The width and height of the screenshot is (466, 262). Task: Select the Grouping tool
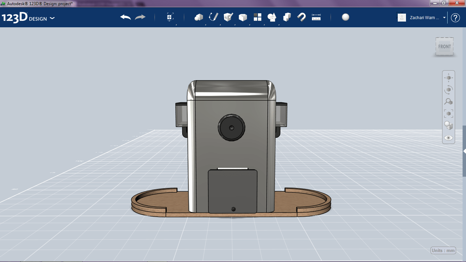coord(272,17)
